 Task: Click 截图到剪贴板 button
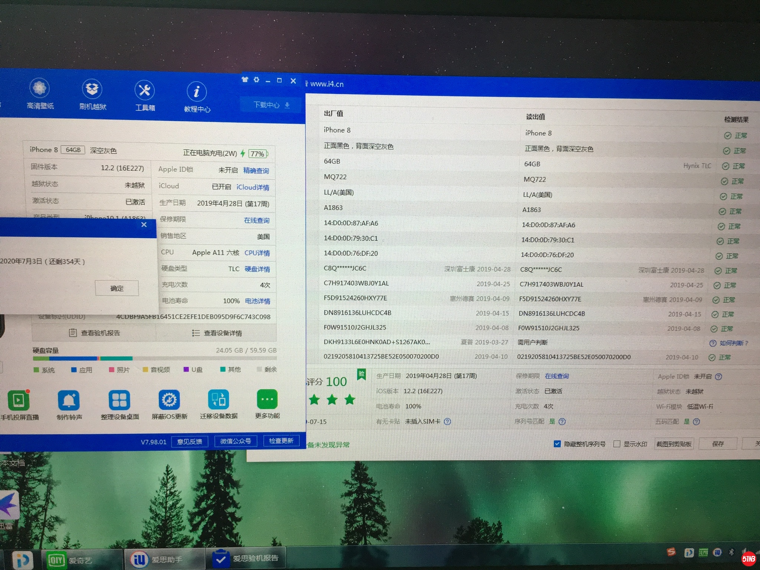click(x=674, y=444)
